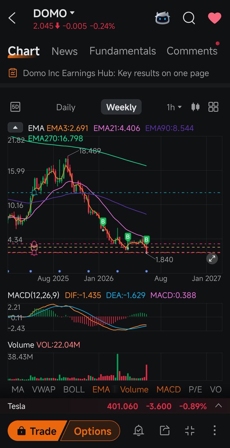Open the more options menu
Screen dimensions: 230x448
tap(214, 431)
